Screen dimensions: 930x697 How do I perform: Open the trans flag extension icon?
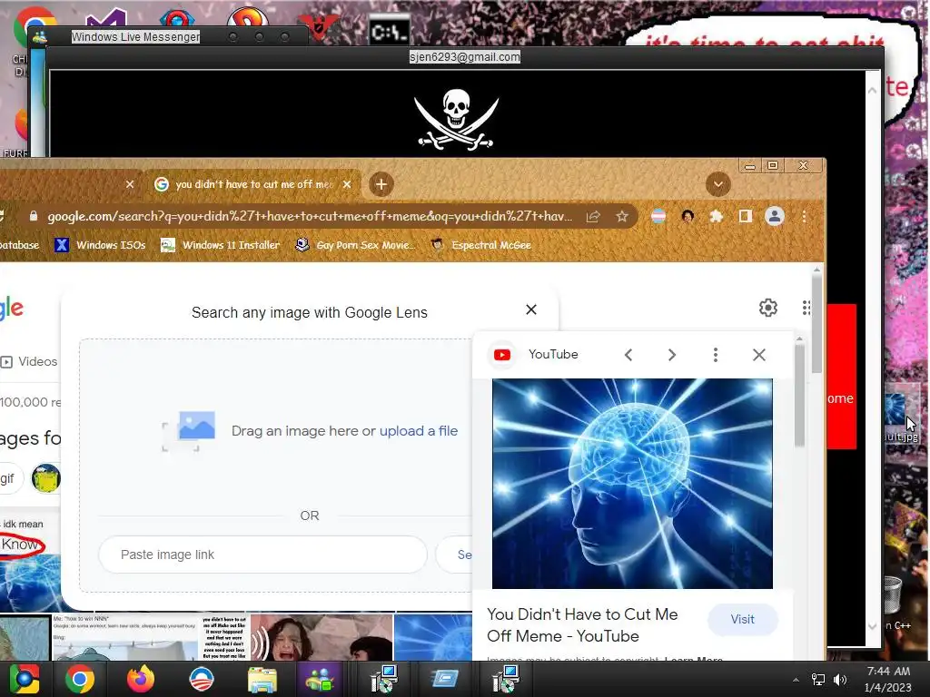(658, 216)
